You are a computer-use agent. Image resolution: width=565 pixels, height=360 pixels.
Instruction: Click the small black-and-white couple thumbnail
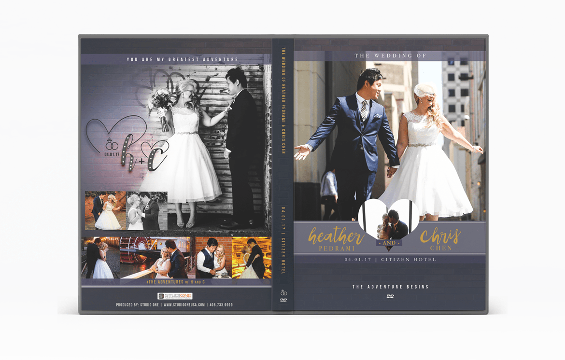click(147, 210)
